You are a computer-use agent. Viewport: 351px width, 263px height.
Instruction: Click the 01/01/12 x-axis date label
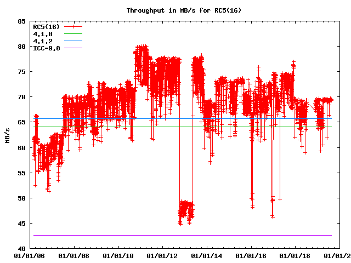[x=162, y=255]
